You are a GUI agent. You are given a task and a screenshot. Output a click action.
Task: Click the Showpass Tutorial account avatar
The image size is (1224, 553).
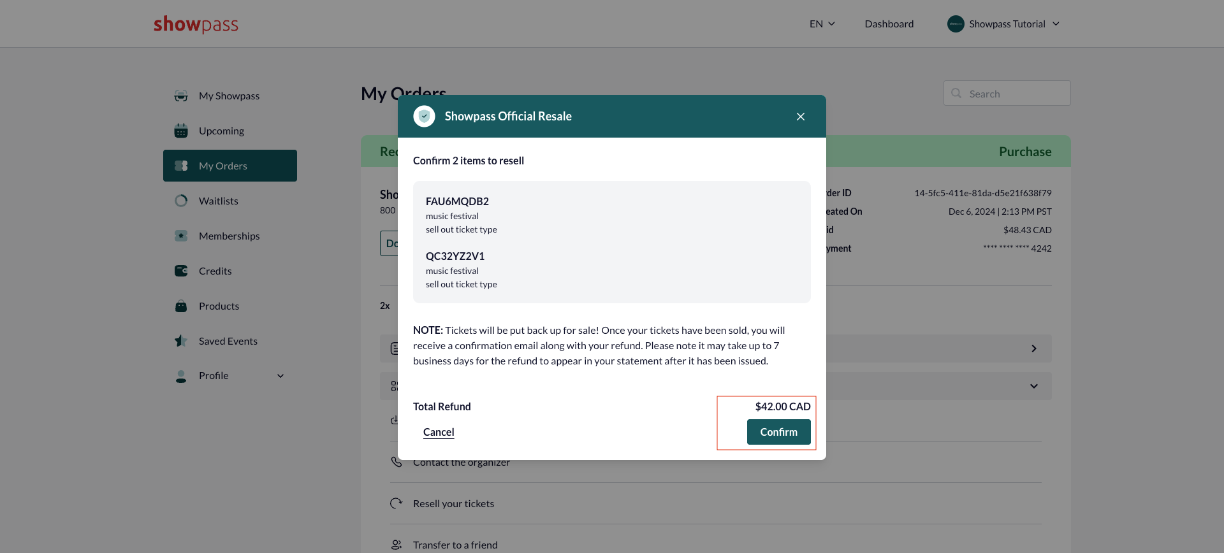[x=956, y=24]
